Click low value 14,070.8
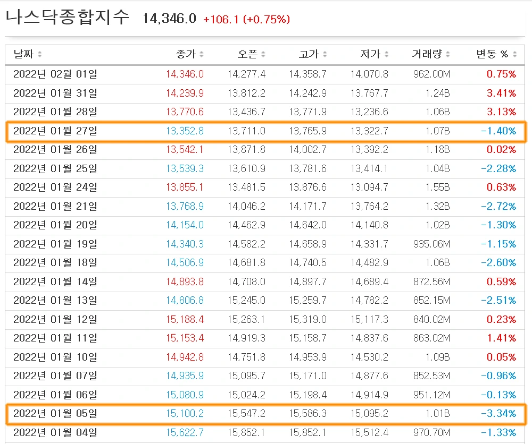The image size is (532, 444). (370, 74)
